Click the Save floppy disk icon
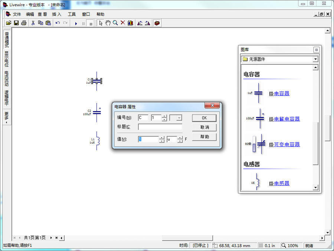This screenshot has width=334, height=251. [x=16, y=23]
